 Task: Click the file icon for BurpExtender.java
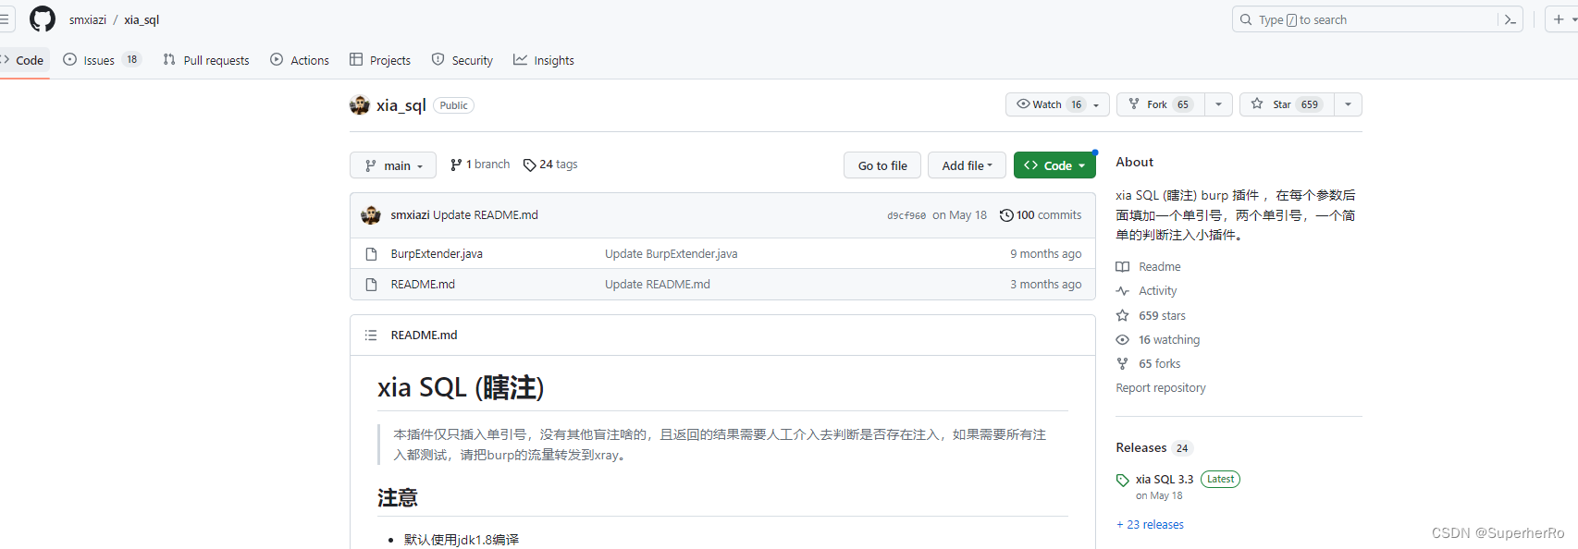pos(371,254)
